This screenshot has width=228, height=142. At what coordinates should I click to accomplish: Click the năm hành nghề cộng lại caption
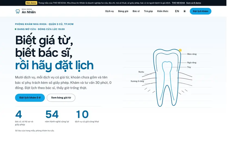(x=57, y=121)
